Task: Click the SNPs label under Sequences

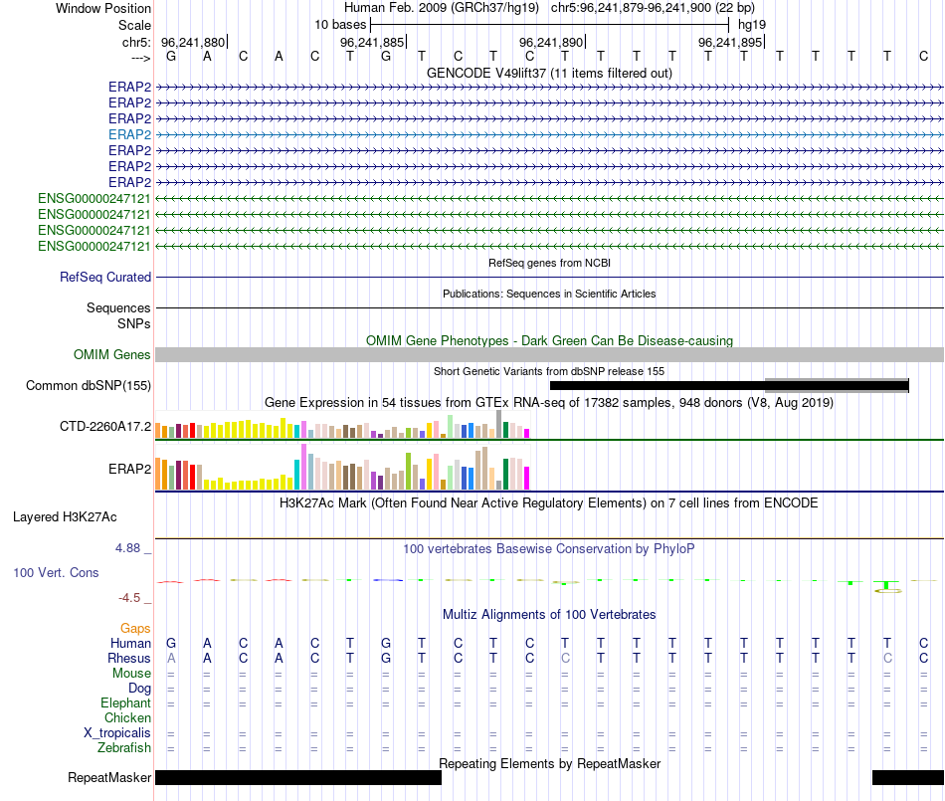Action: (x=134, y=324)
